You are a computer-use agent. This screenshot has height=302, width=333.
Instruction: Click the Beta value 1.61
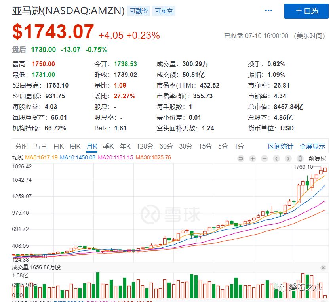(120, 128)
